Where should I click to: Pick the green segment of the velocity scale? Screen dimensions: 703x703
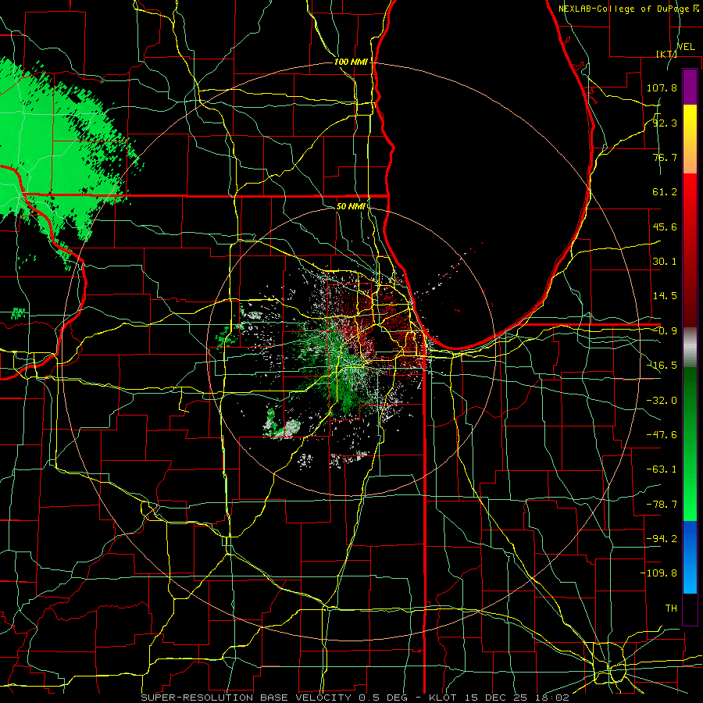coord(690,444)
